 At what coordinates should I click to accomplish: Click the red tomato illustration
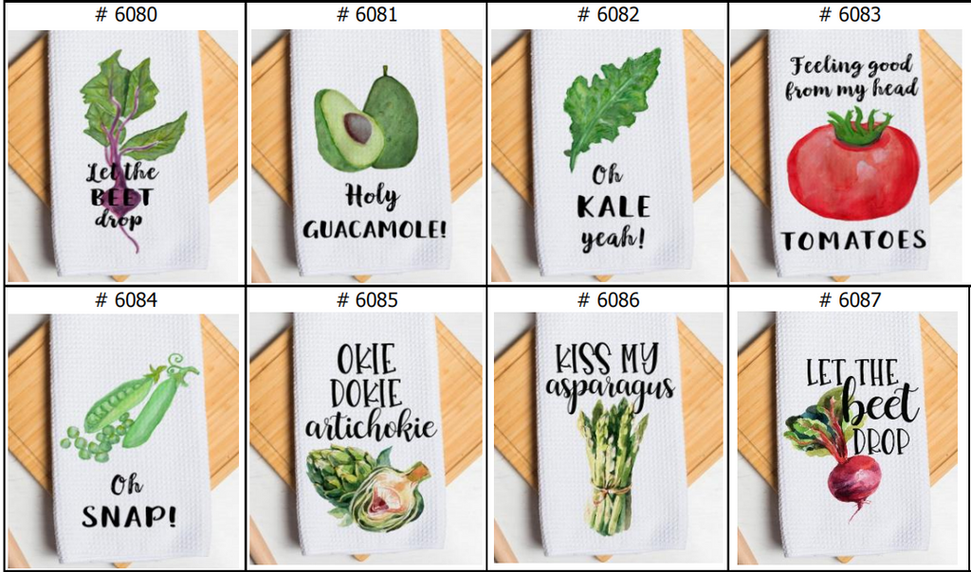pyautogui.click(x=852, y=163)
